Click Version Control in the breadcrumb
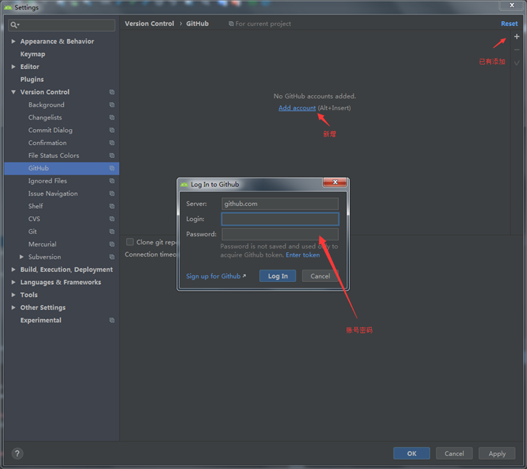 pyautogui.click(x=150, y=24)
